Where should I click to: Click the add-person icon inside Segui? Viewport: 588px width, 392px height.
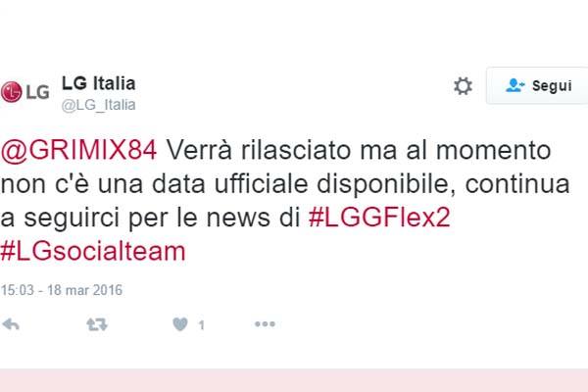[514, 85]
